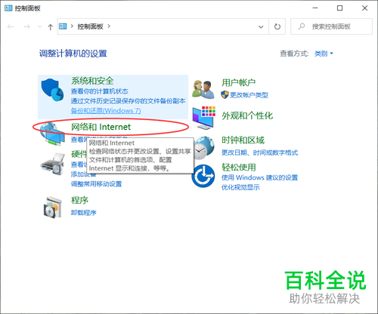Image resolution: width=378 pixels, height=314 pixels.
Task: Click the Forward navigation arrow
Action: coord(26,26)
